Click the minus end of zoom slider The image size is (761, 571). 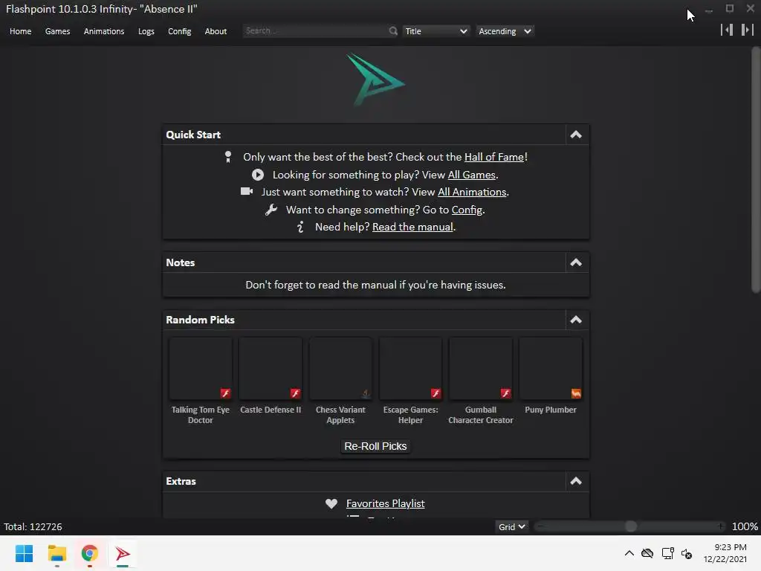click(540, 526)
